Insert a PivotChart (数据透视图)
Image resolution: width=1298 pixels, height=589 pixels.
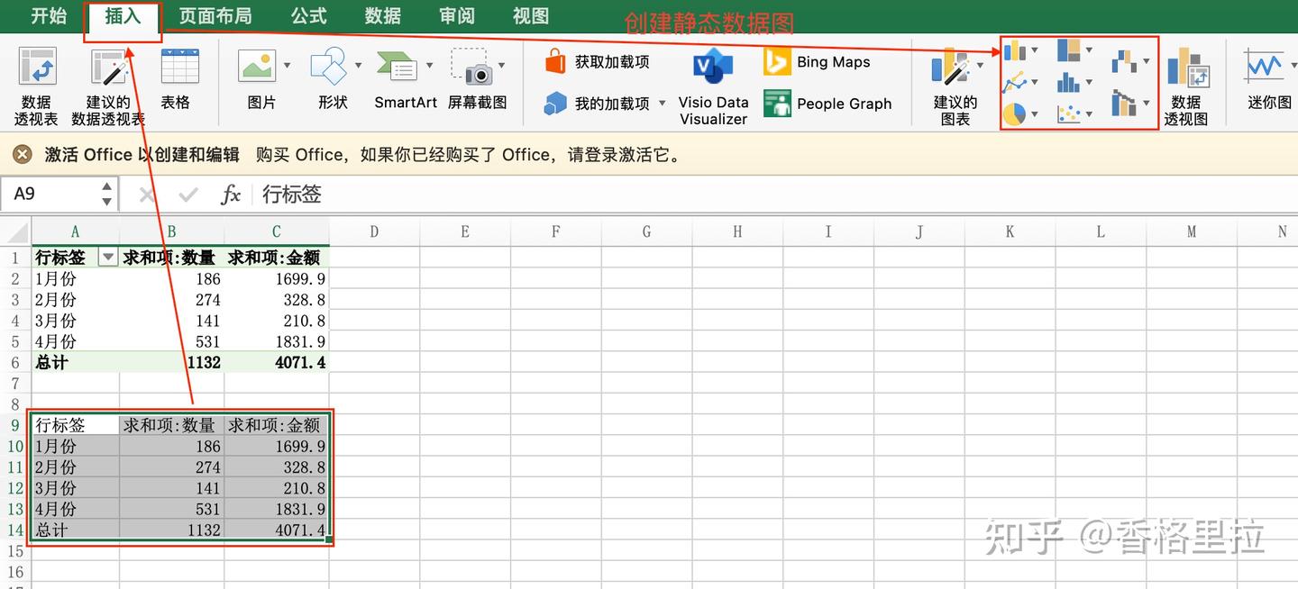point(1188,86)
